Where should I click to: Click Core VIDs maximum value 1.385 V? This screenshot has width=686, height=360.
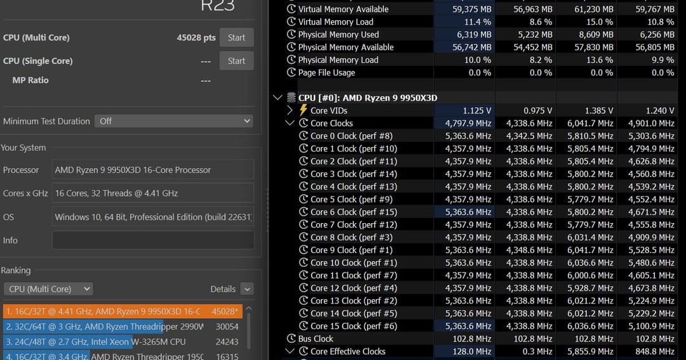[599, 110]
